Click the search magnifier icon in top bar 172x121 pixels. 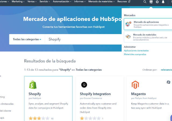point(145,2)
